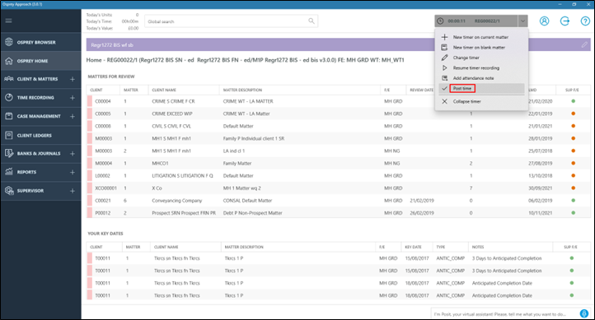Open Case Management section
The image size is (595, 320).
pos(39,116)
